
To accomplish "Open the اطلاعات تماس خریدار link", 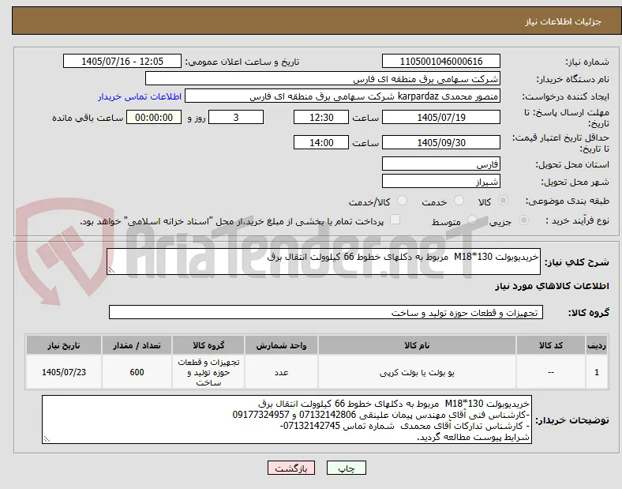I will [140, 96].
